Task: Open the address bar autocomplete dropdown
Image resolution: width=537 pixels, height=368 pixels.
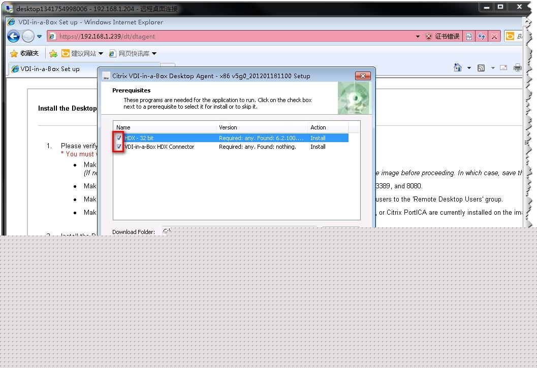Action: (x=418, y=36)
